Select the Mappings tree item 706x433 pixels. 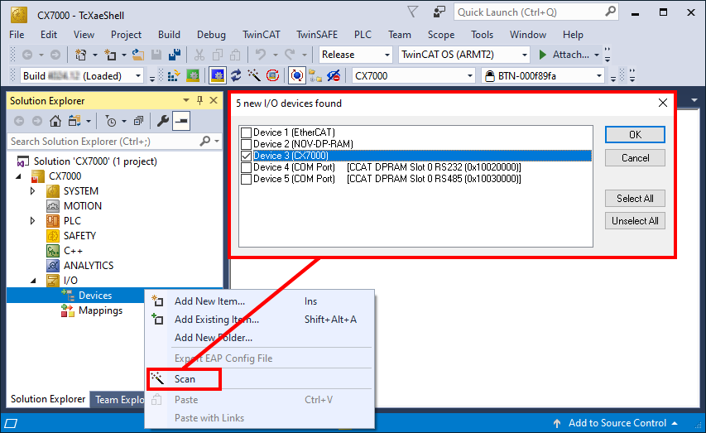coord(100,310)
